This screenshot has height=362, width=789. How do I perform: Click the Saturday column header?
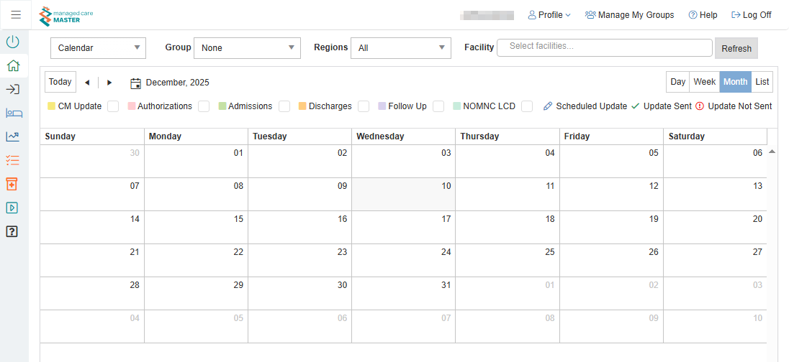(715, 136)
